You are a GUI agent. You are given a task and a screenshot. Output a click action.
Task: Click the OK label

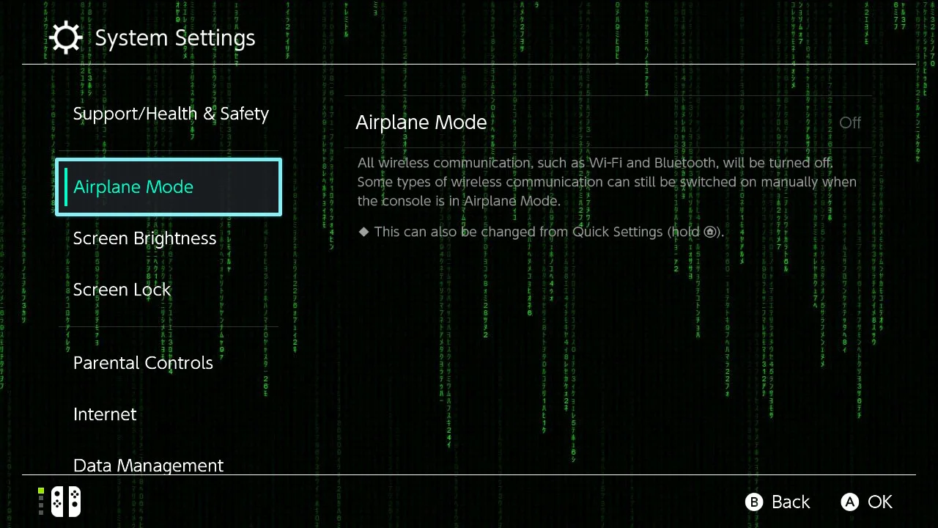(x=880, y=502)
